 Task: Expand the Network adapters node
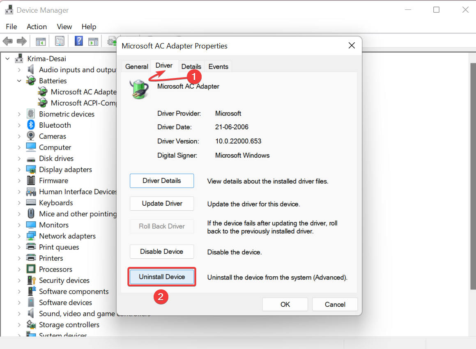[x=19, y=236]
